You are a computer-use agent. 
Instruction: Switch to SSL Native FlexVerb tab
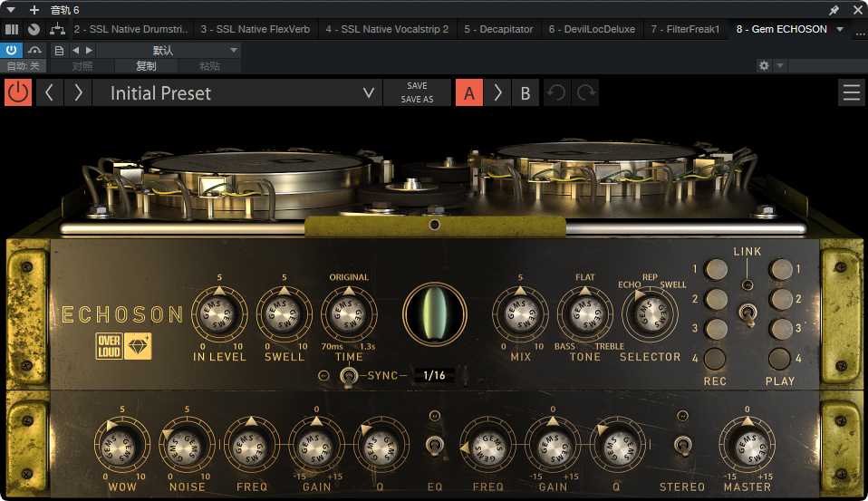(x=256, y=29)
